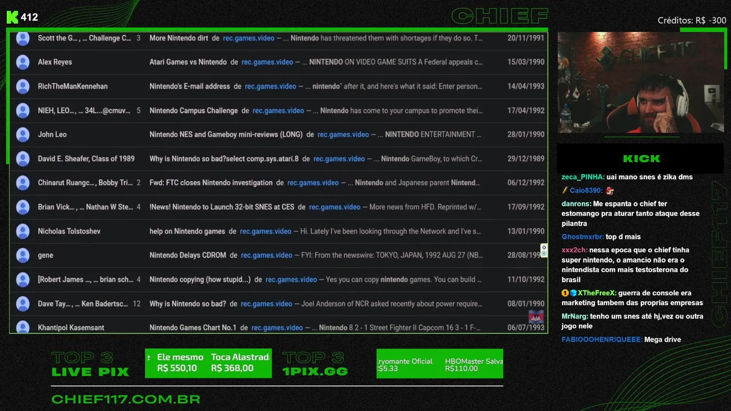Click avatar icon beside Chinarut Ruangc… row
The width and height of the screenshot is (731, 411).
click(x=23, y=183)
